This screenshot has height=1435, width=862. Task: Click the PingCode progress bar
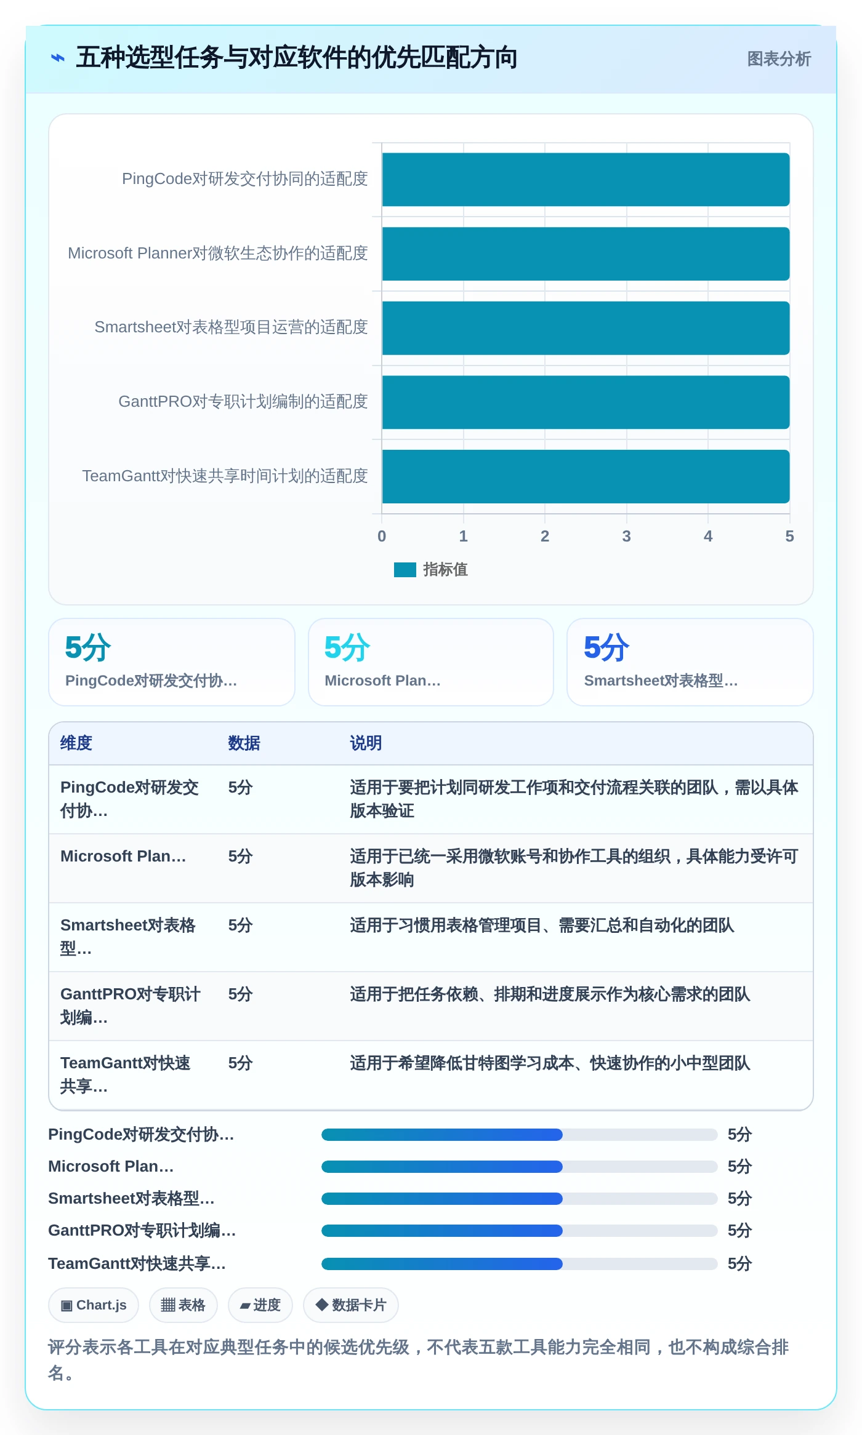pyautogui.click(x=520, y=1135)
